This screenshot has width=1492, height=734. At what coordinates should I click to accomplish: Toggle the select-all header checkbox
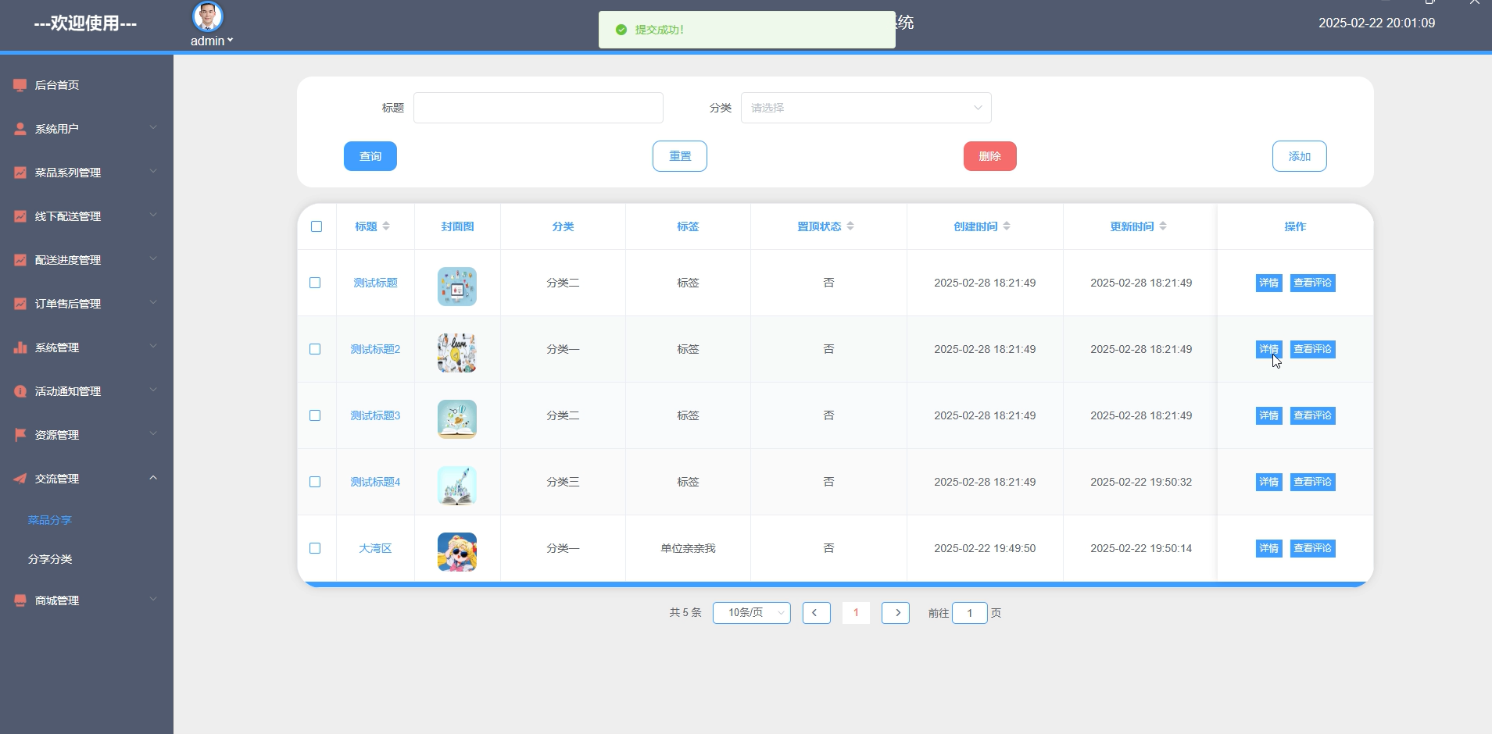[x=317, y=226]
